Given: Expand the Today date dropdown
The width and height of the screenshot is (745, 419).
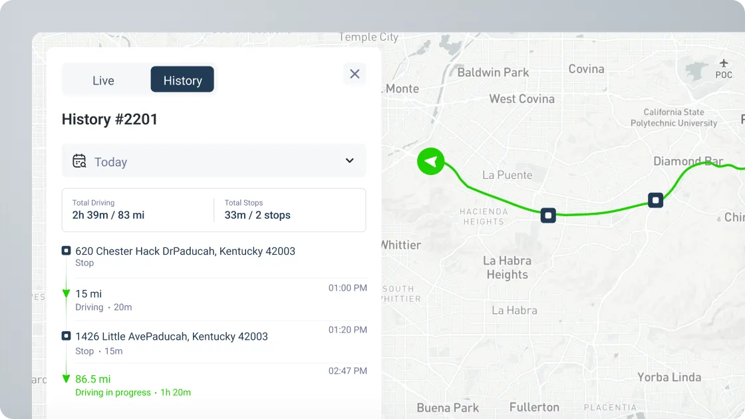Looking at the screenshot, I should [214, 161].
